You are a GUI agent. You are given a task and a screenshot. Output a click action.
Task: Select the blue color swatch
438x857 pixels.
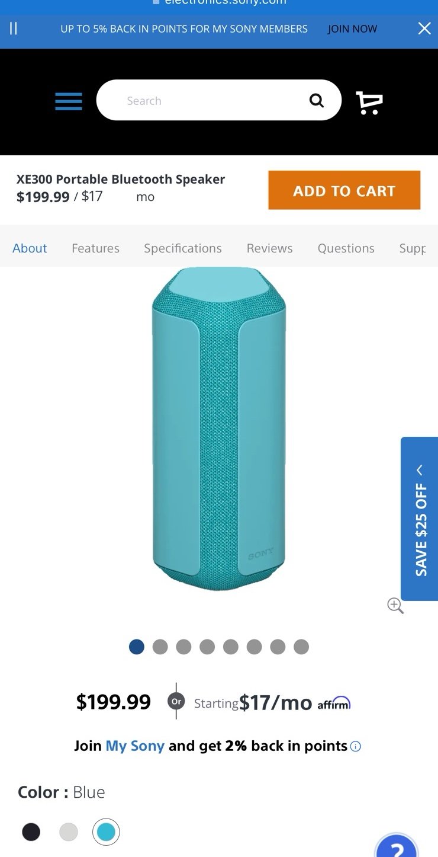point(106,832)
